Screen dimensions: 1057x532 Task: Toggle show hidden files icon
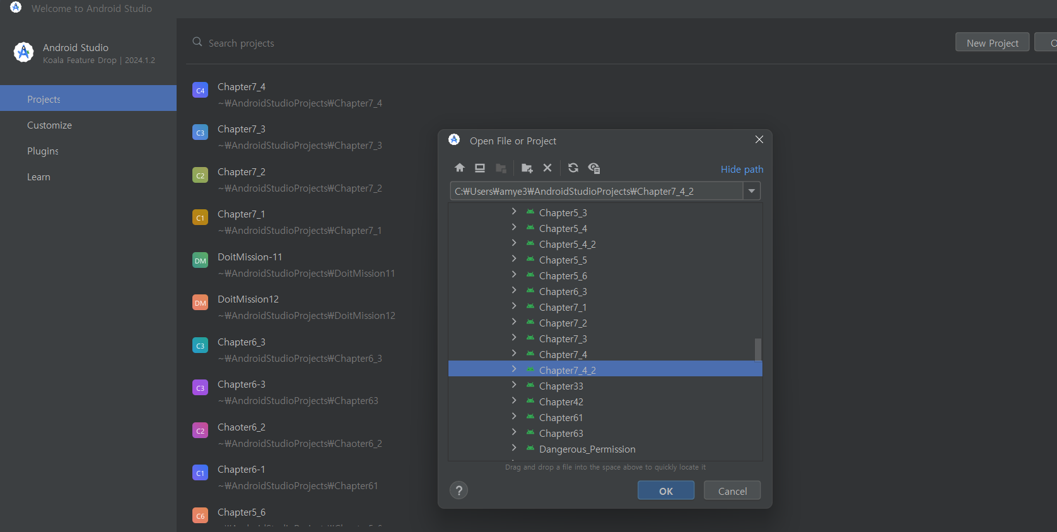click(594, 168)
